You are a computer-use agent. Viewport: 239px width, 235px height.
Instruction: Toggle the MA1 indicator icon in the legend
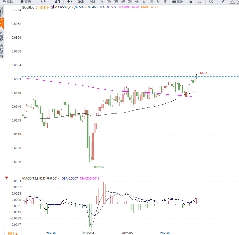click(52, 7)
